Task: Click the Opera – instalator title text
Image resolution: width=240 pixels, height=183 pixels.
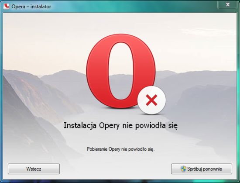Action: coord(31,7)
